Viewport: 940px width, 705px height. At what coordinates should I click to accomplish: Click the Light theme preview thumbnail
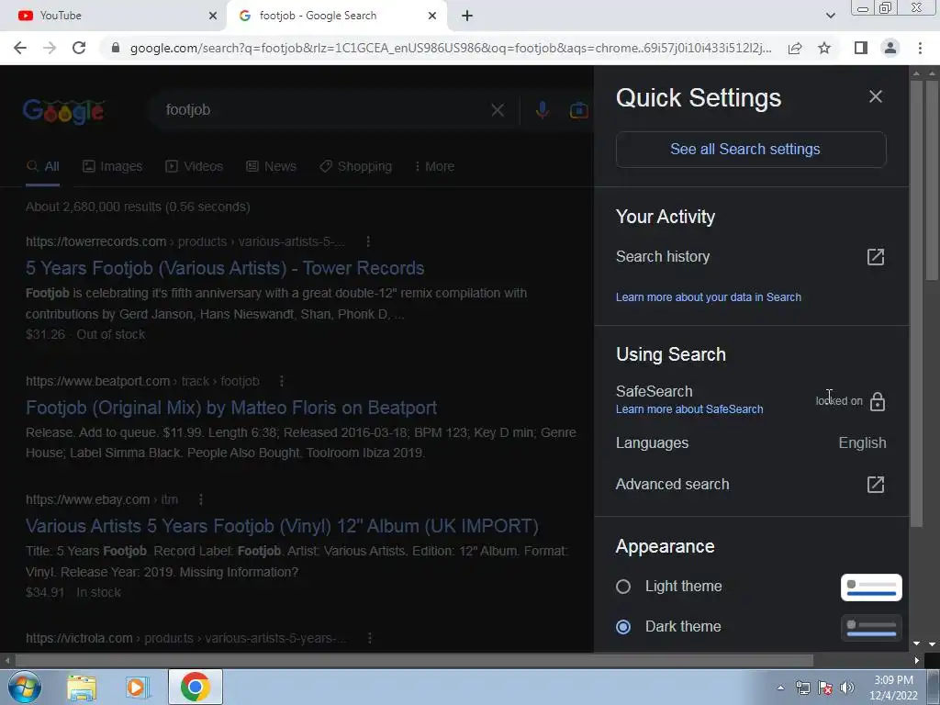coord(871,587)
